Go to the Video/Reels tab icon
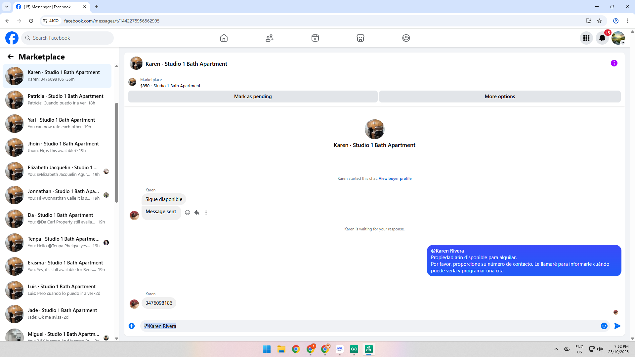 coord(315,38)
